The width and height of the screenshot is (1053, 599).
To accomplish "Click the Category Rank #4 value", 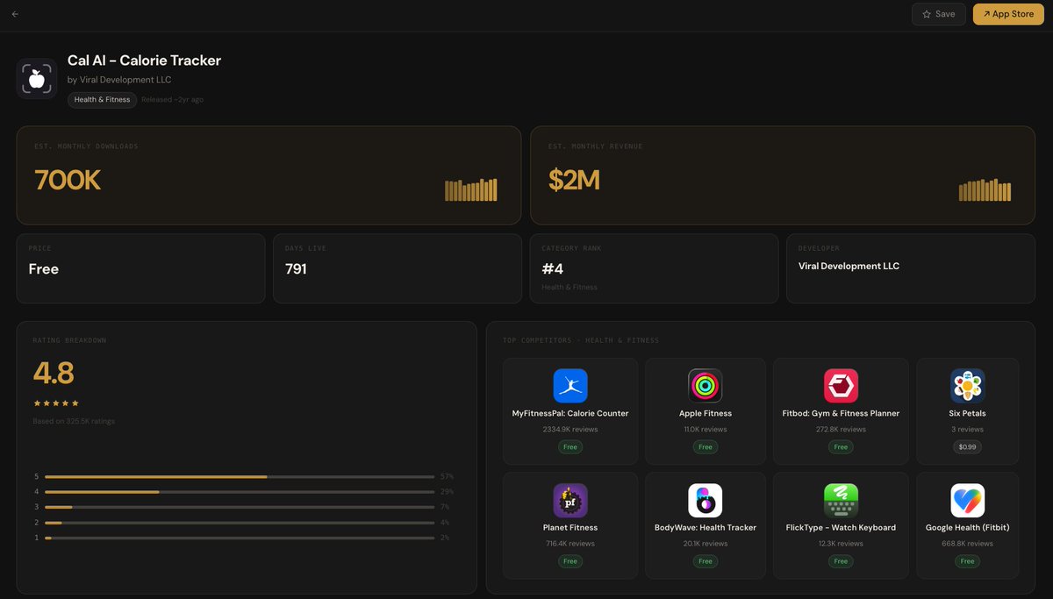I will click(553, 269).
